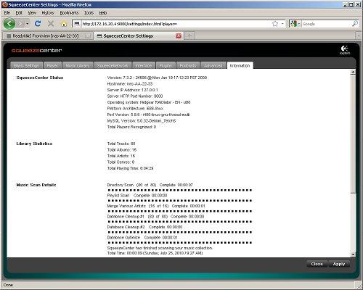
Task: Click the MySQL Version line
Action: click(x=142, y=120)
